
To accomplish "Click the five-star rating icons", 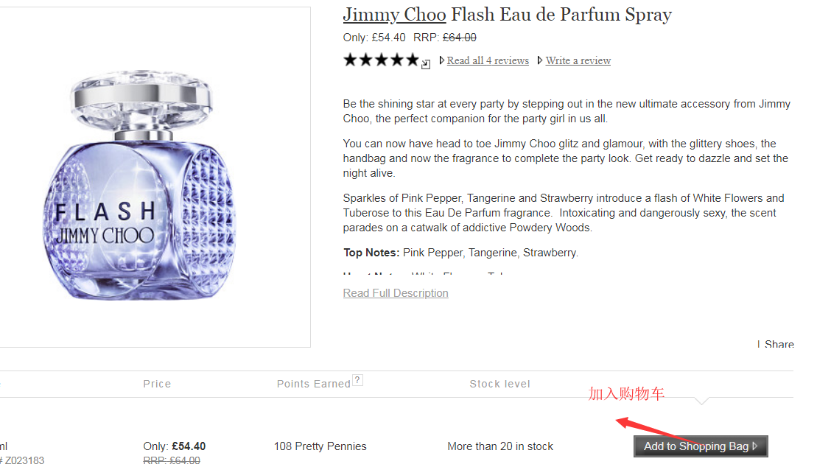I will [381, 60].
